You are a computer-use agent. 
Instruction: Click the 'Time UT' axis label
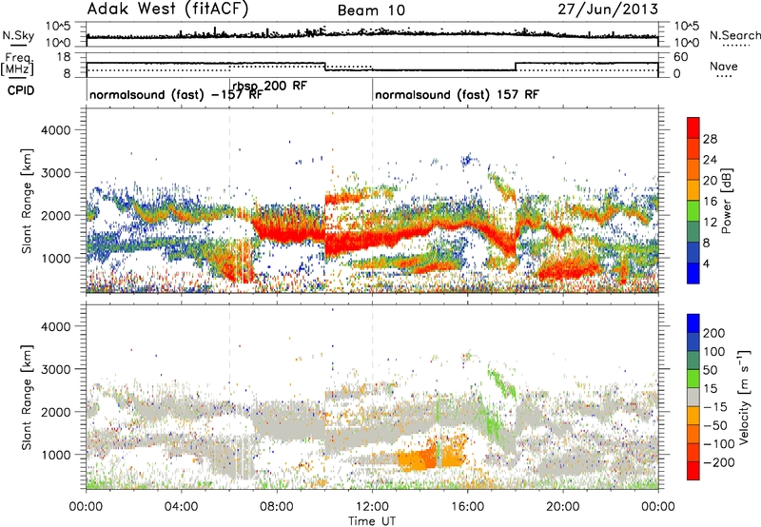click(x=372, y=520)
